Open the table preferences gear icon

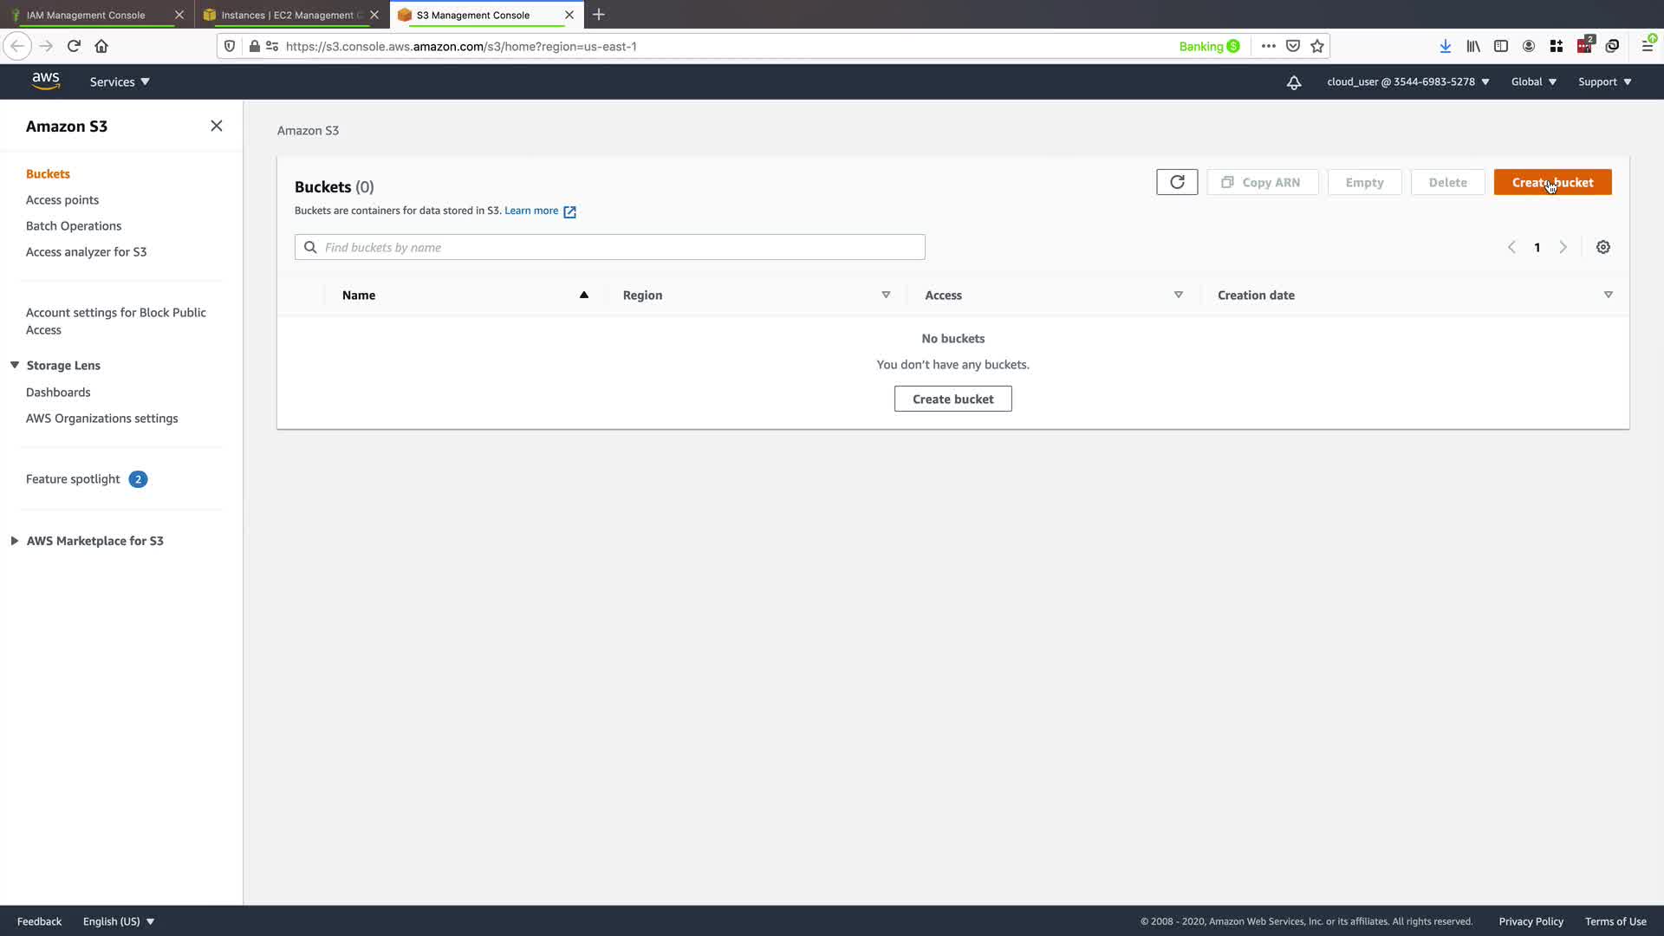coord(1602,247)
